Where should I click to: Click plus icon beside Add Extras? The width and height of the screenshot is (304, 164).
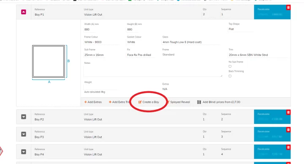[85, 102]
